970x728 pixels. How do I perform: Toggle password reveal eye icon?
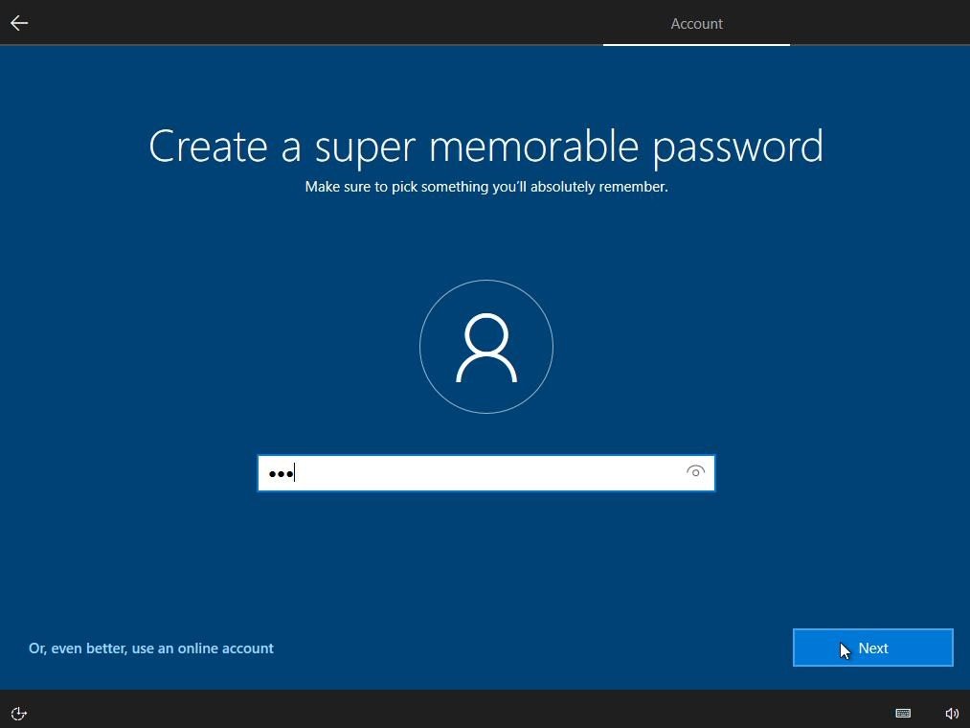(x=695, y=471)
